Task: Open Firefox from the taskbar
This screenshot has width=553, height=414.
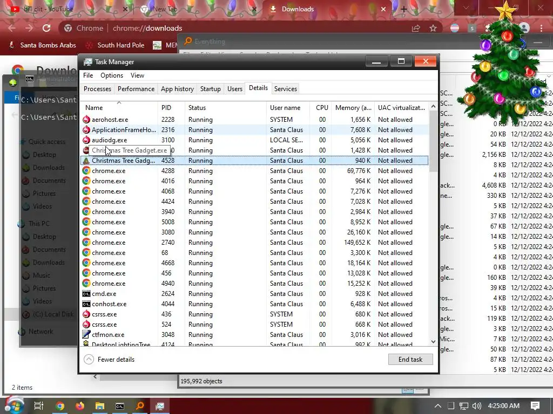Action: coord(80,406)
